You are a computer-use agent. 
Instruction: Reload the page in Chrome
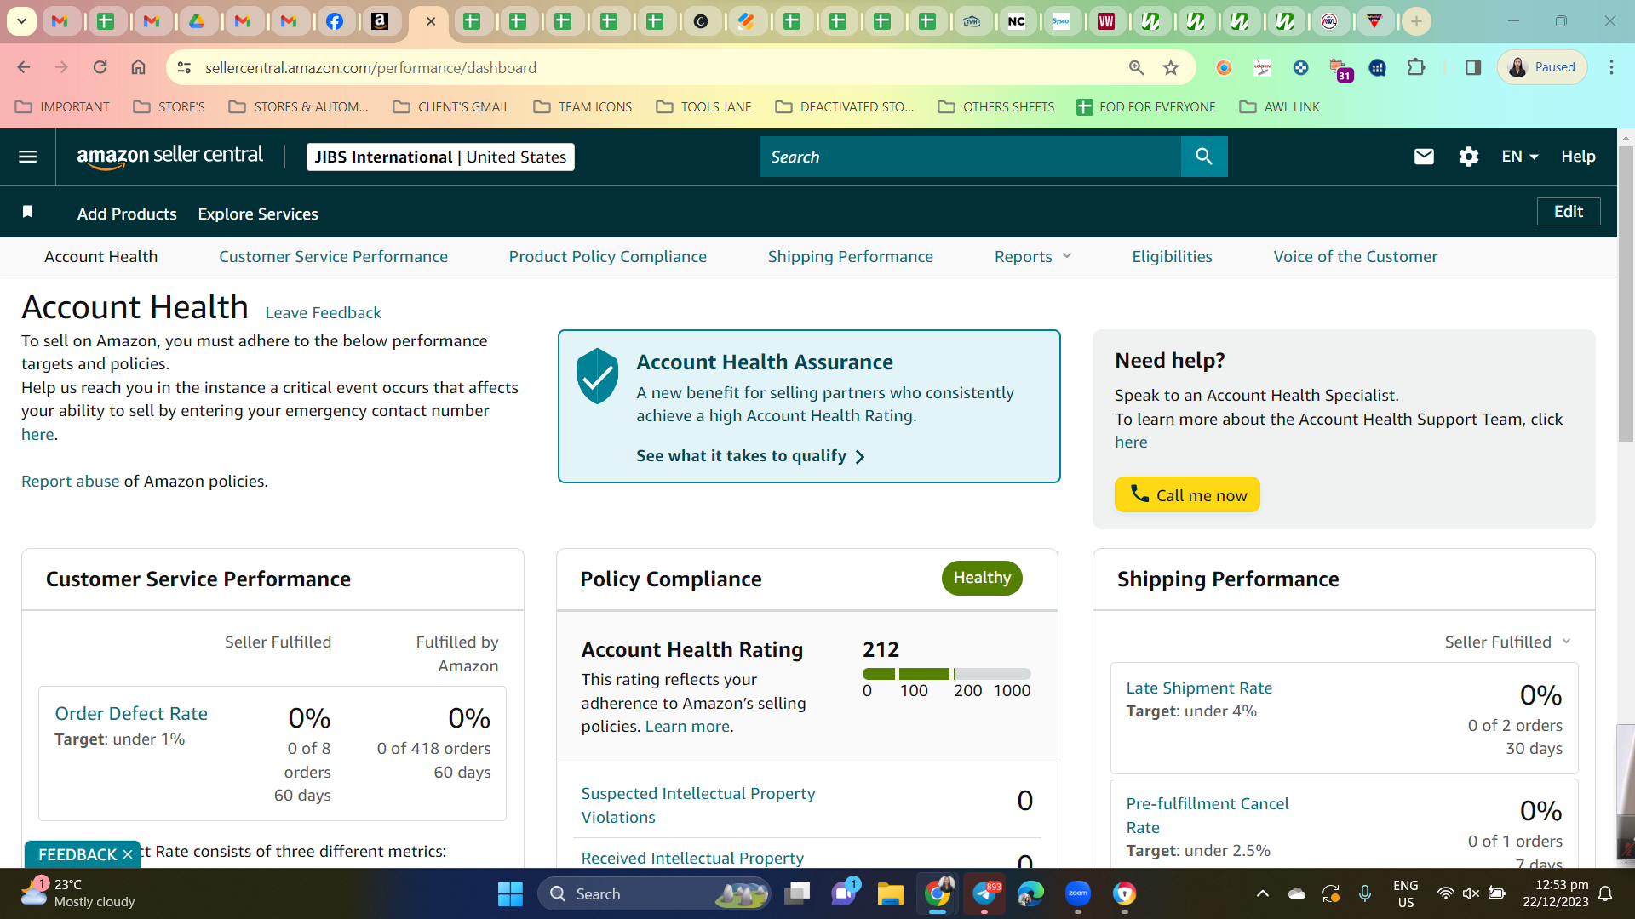click(100, 67)
